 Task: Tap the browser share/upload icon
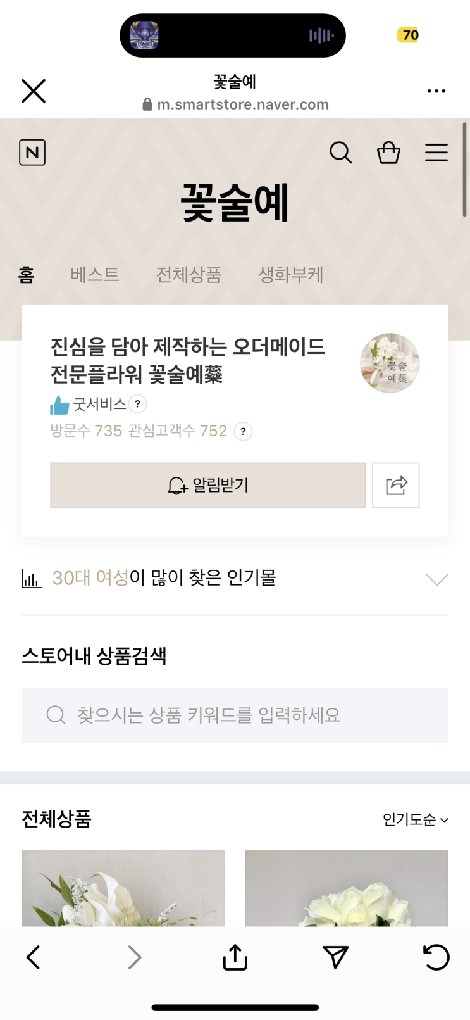click(x=235, y=957)
